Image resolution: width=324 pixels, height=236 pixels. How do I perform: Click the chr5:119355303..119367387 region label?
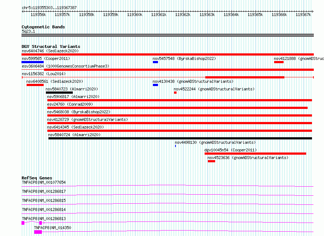[49, 8]
